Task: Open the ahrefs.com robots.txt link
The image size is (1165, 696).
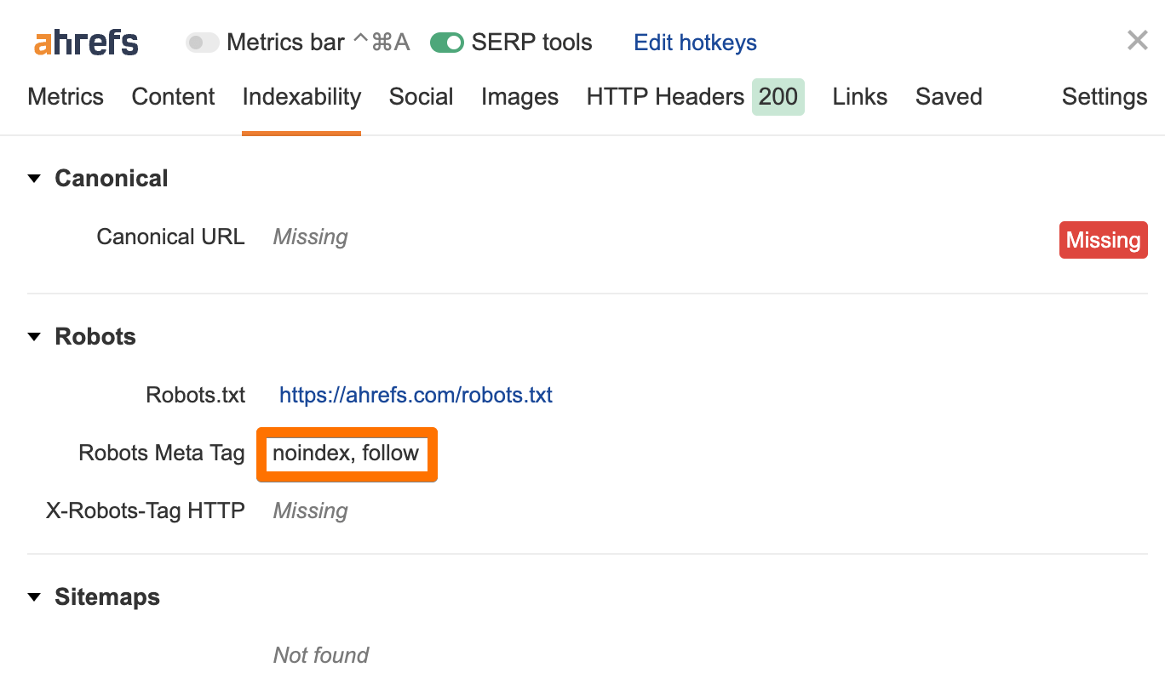Action: click(x=416, y=394)
